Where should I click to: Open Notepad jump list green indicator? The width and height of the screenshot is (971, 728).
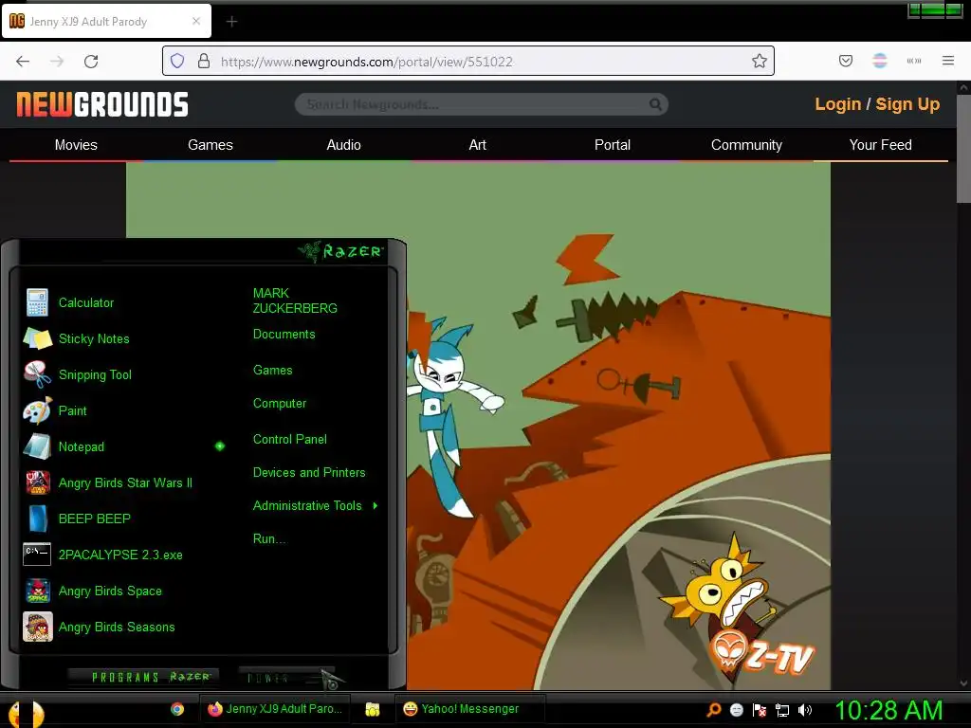click(220, 446)
